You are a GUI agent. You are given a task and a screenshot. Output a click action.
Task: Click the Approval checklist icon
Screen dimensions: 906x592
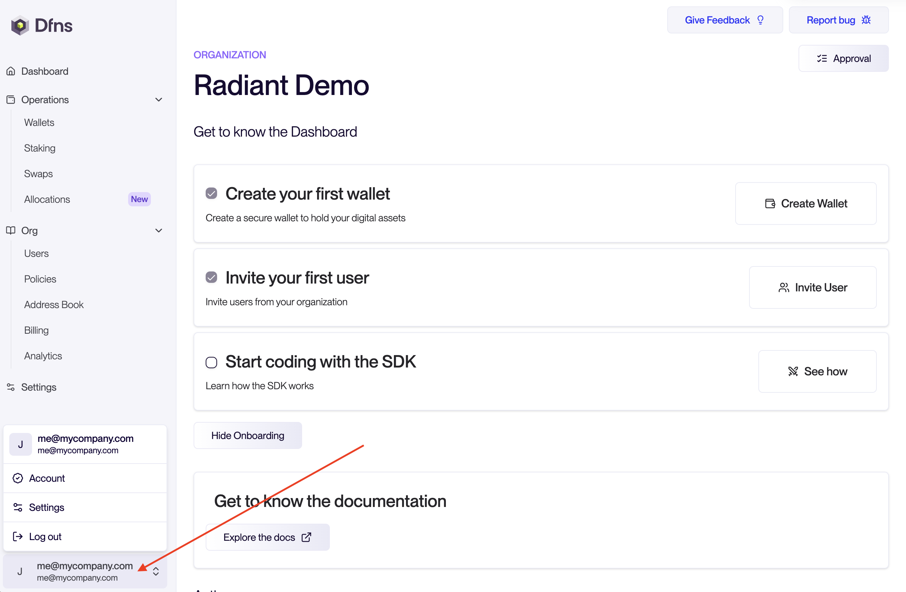click(x=822, y=59)
